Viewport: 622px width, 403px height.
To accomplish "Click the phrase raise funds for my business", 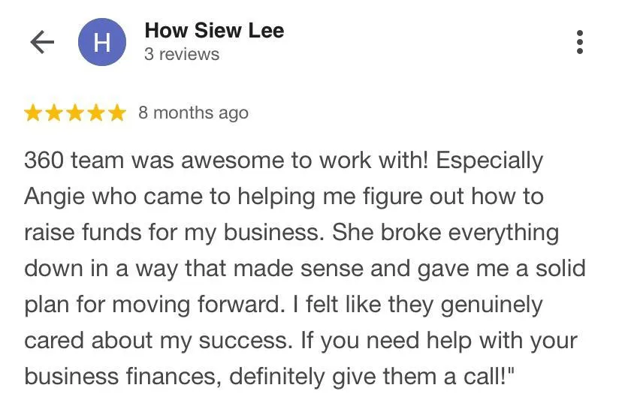I will click(x=172, y=233).
